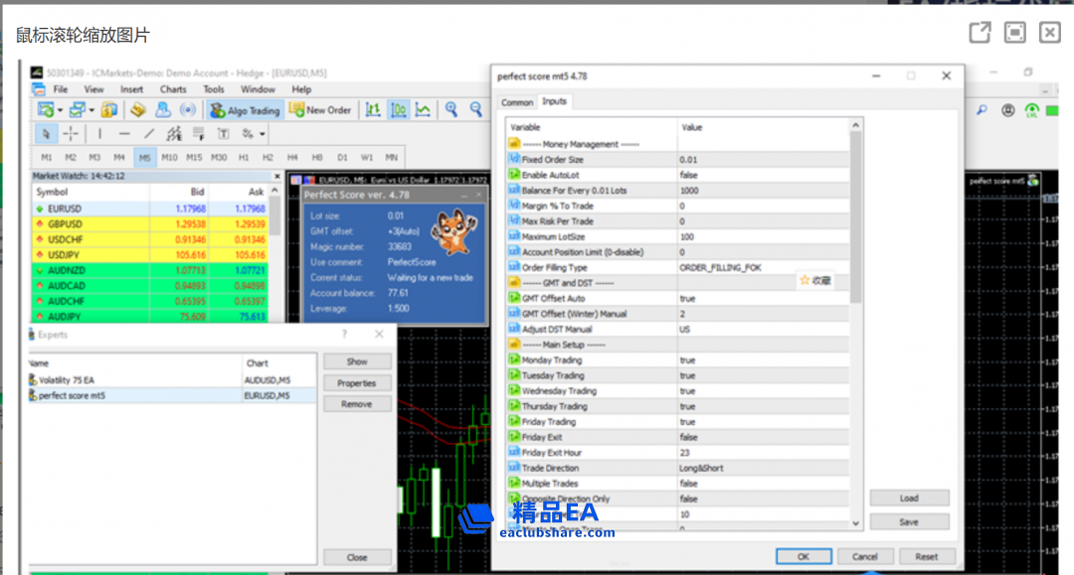
Task: Open in new window icon in viewer
Action: click(x=980, y=33)
